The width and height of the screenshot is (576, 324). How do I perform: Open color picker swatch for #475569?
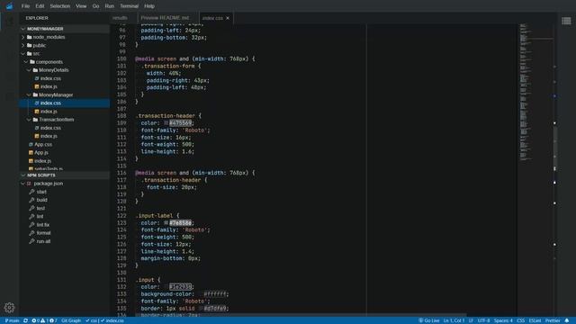pyautogui.click(x=166, y=123)
